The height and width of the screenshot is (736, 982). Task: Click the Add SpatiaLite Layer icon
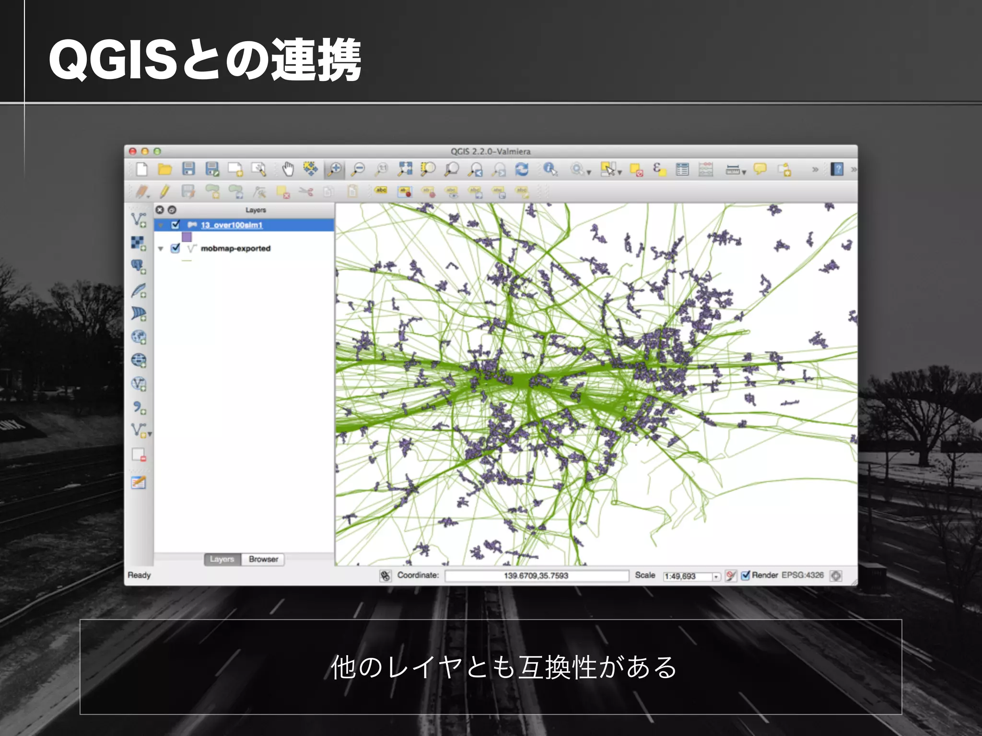[139, 290]
